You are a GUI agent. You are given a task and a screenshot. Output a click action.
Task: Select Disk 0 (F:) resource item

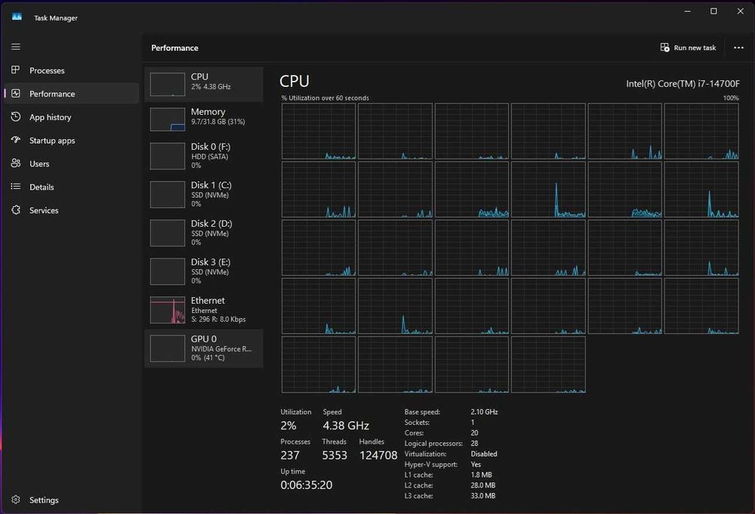204,156
